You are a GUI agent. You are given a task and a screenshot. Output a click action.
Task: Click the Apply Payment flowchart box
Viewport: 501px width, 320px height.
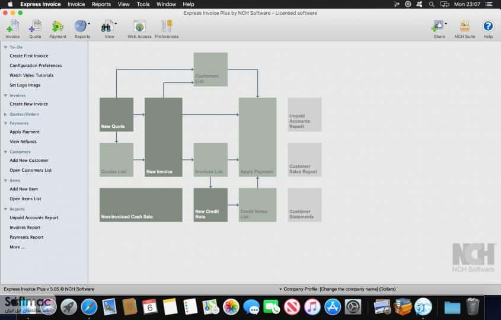pos(257,137)
